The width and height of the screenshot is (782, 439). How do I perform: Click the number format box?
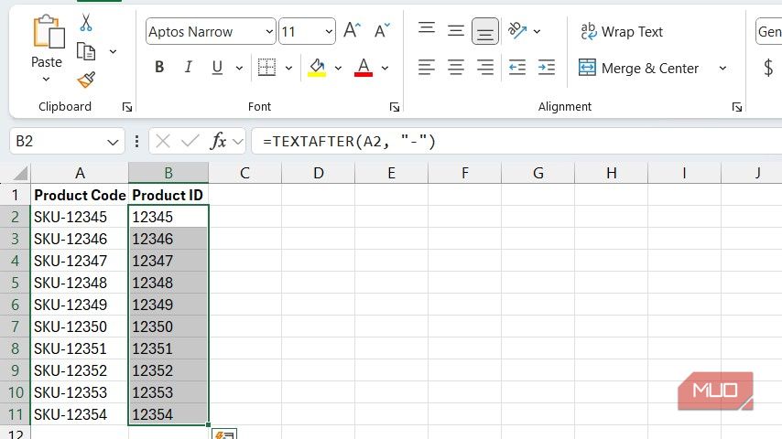click(x=768, y=31)
